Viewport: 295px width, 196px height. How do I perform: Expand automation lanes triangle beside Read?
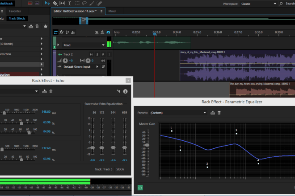[x=58, y=45]
